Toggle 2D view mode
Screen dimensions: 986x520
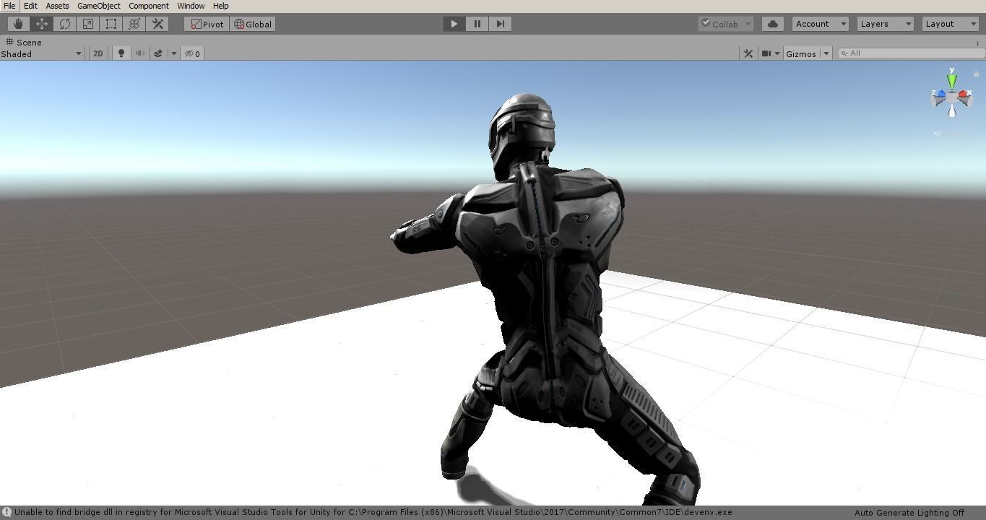98,53
